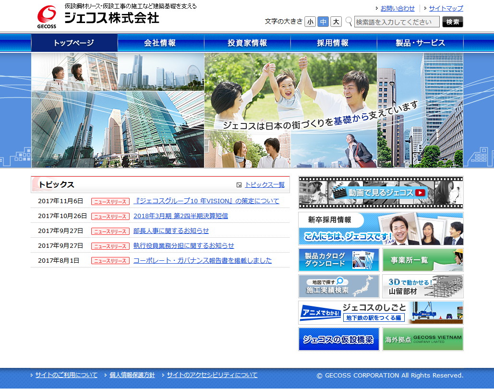494x390 pixels.
Task: Open 2018年3月期 第2四半期決算短信 link
Action: (x=181, y=216)
